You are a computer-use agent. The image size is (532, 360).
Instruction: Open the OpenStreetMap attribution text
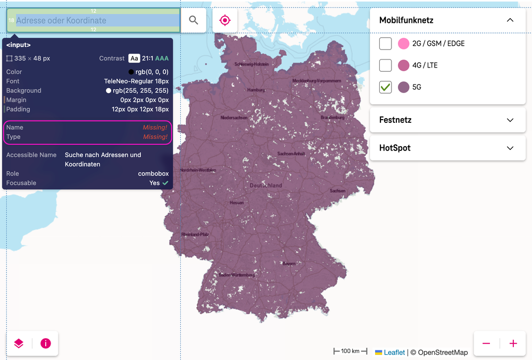pyautogui.click(x=443, y=352)
